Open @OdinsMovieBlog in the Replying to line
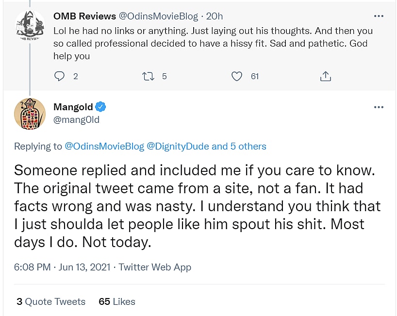Screen dimensions: 397x316 (x=104, y=146)
